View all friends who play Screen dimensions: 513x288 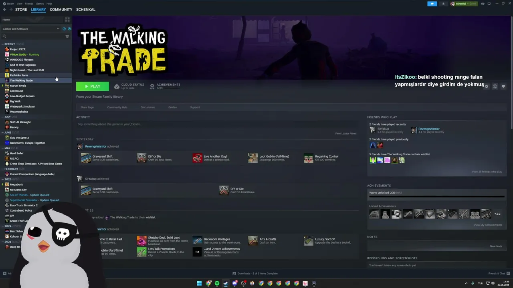[487, 172]
